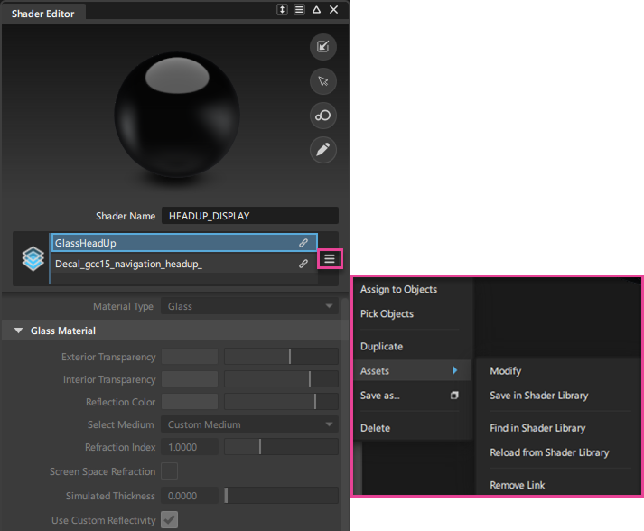This screenshot has height=531, width=644.
Task: Click the vertical-arrows icon in Shader Editor title bar
Action: click(x=282, y=9)
